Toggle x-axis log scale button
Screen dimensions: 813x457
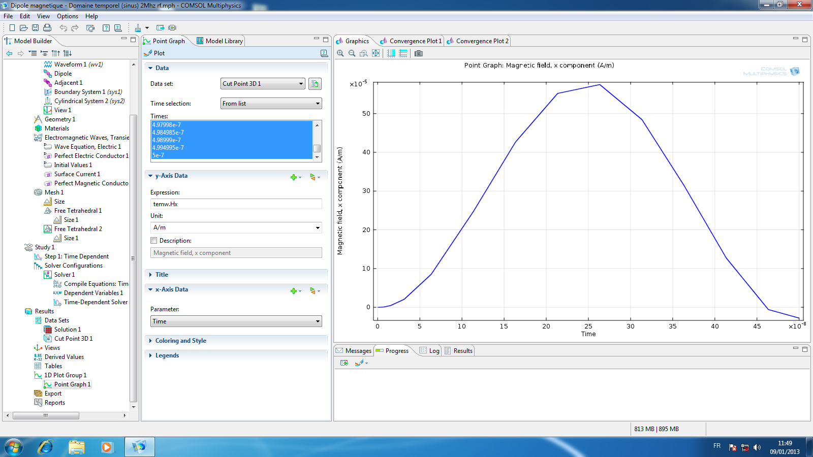pyautogui.click(x=391, y=53)
